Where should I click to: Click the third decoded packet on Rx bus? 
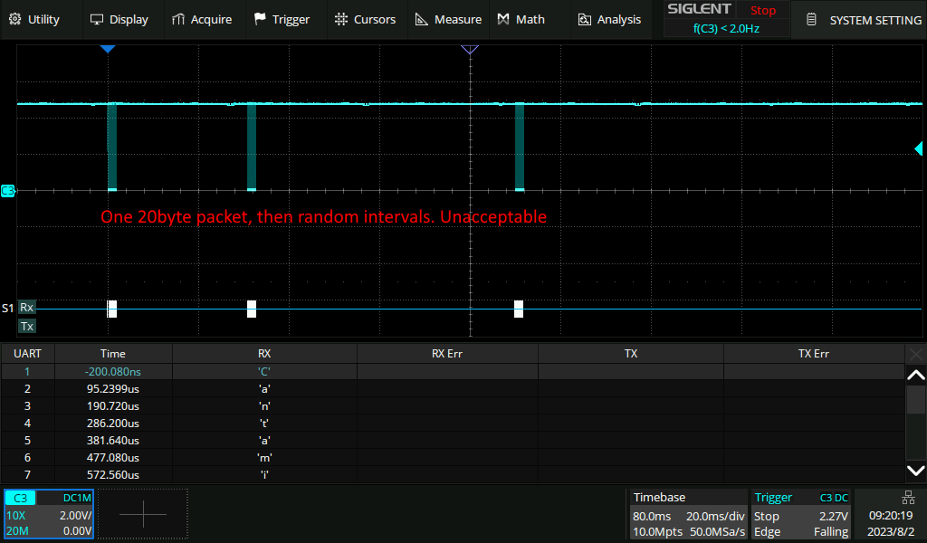(x=519, y=309)
